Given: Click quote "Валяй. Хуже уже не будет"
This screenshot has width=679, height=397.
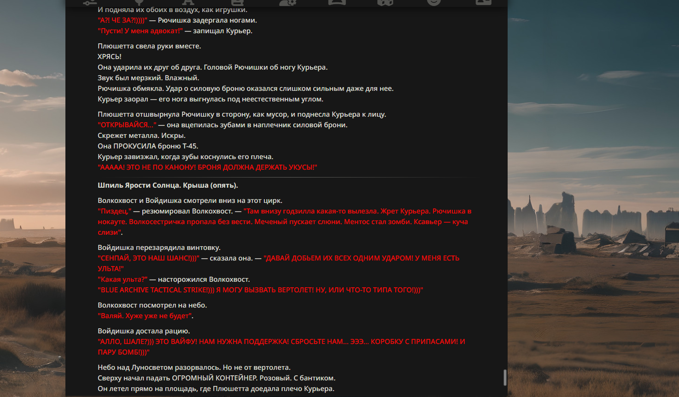Looking at the screenshot, I should [x=145, y=316].
